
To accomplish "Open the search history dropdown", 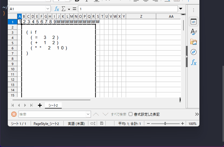I will click(x=88, y=114).
